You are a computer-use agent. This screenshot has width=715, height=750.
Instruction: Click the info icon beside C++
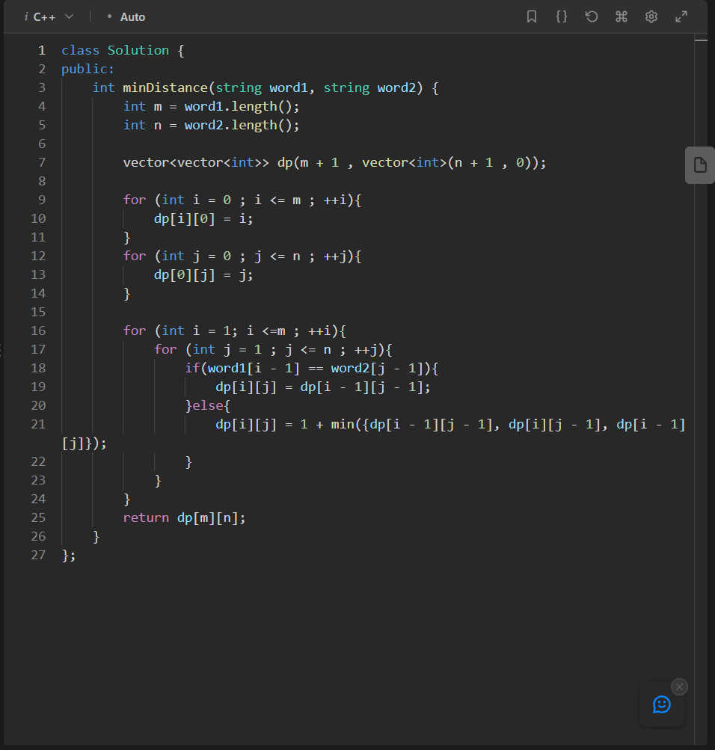tap(26, 16)
